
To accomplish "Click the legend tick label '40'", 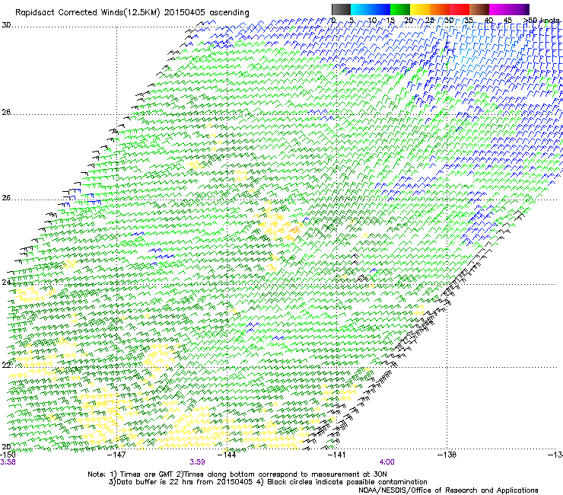I will (488, 21).
